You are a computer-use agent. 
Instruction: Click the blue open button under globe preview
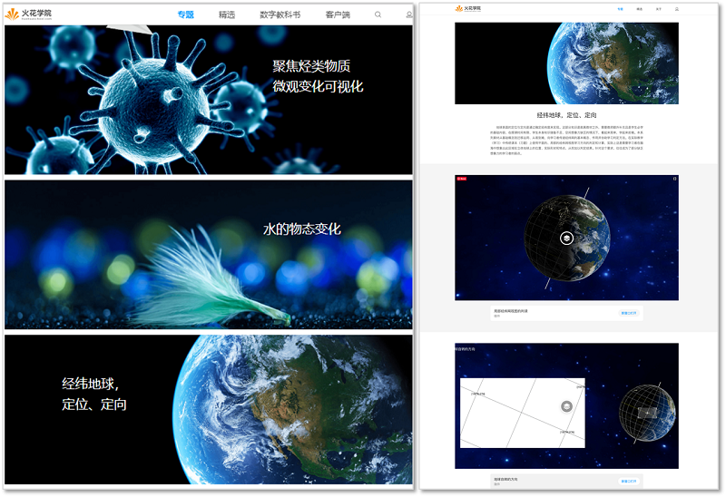[628, 313]
